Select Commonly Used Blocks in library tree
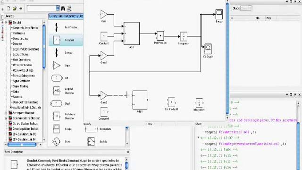Viewport: 302px width, 170px height. coord(25,28)
